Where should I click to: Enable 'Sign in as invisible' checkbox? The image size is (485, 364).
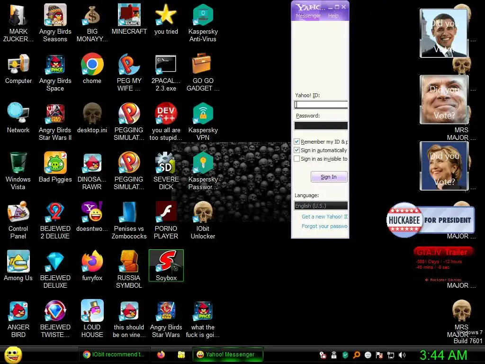click(x=296, y=159)
